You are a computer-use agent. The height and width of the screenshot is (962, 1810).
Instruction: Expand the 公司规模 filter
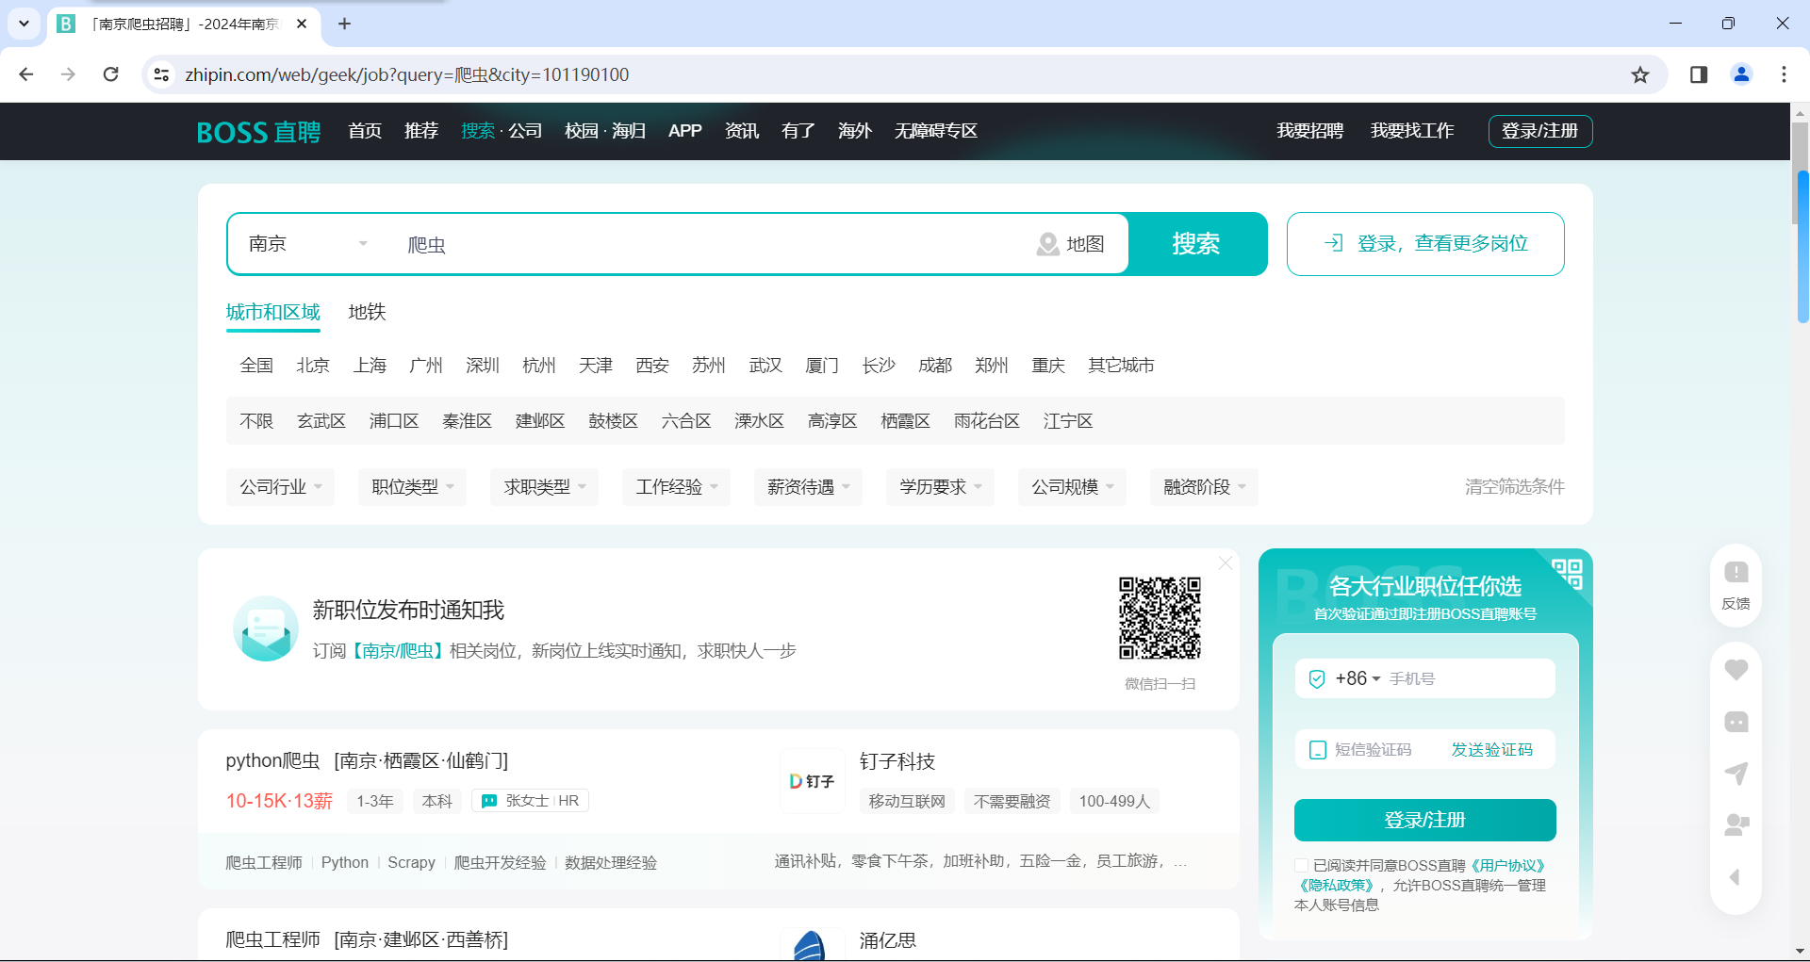(x=1072, y=487)
